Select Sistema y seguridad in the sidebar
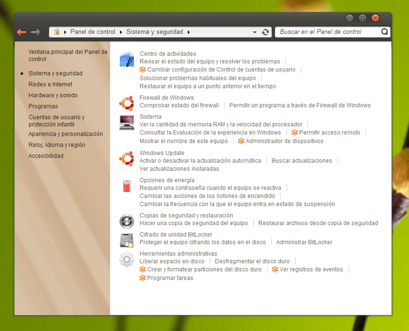The image size is (409, 331). (x=56, y=73)
